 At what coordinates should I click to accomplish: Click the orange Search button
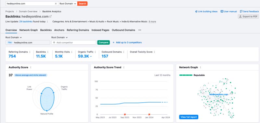(x=83, y=4)
